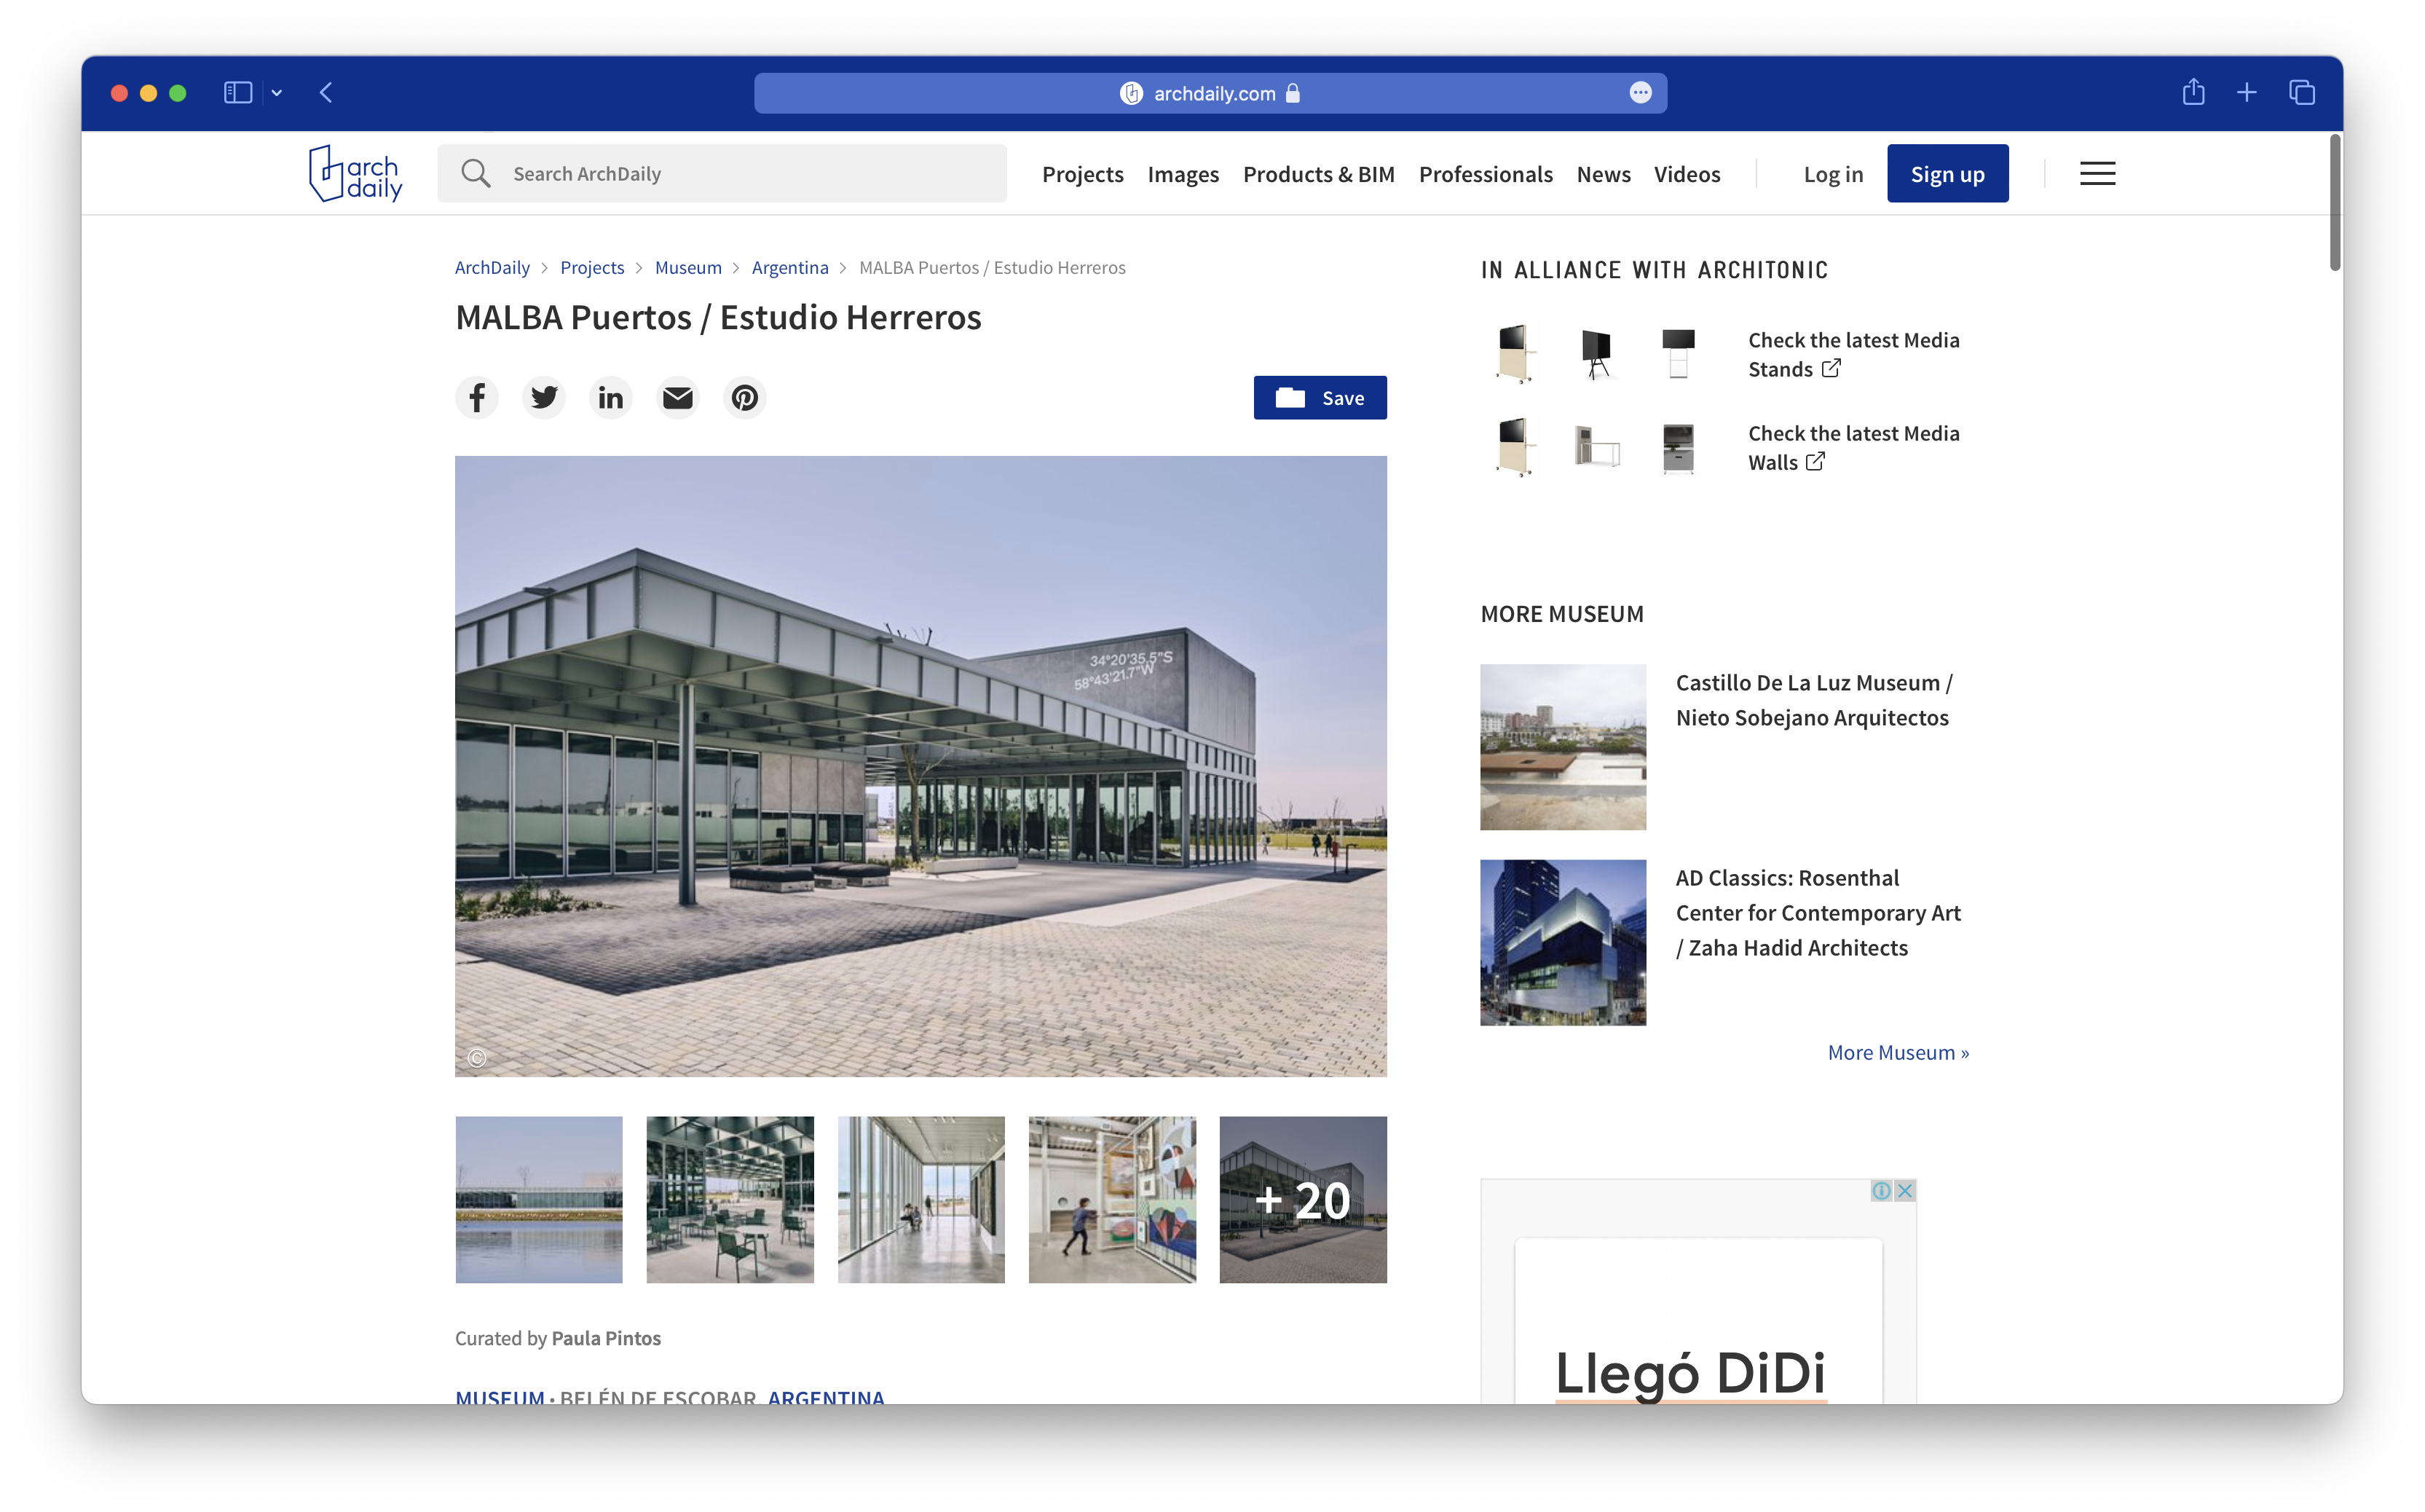Open Products & BIM nav item
Image resolution: width=2425 pixels, height=1512 pixels.
tap(1318, 174)
